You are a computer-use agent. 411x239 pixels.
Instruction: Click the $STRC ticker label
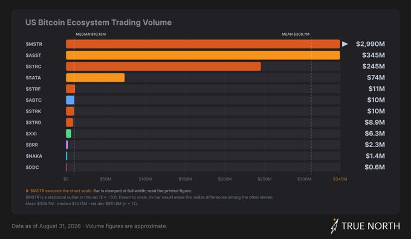[x=33, y=67]
